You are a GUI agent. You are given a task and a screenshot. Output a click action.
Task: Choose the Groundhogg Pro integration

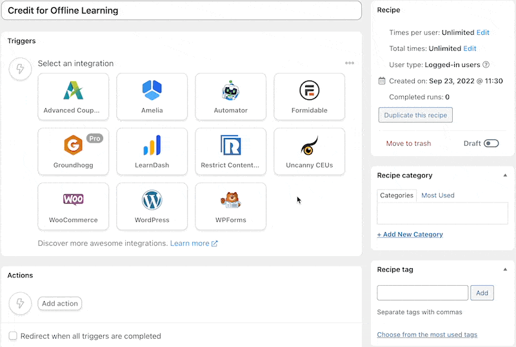pyautogui.click(x=73, y=152)
